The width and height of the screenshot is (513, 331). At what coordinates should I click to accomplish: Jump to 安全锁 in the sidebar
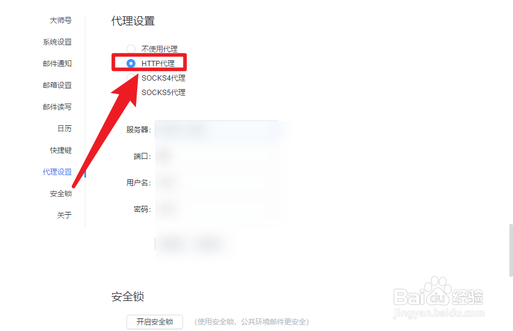[x=61, y=194]
